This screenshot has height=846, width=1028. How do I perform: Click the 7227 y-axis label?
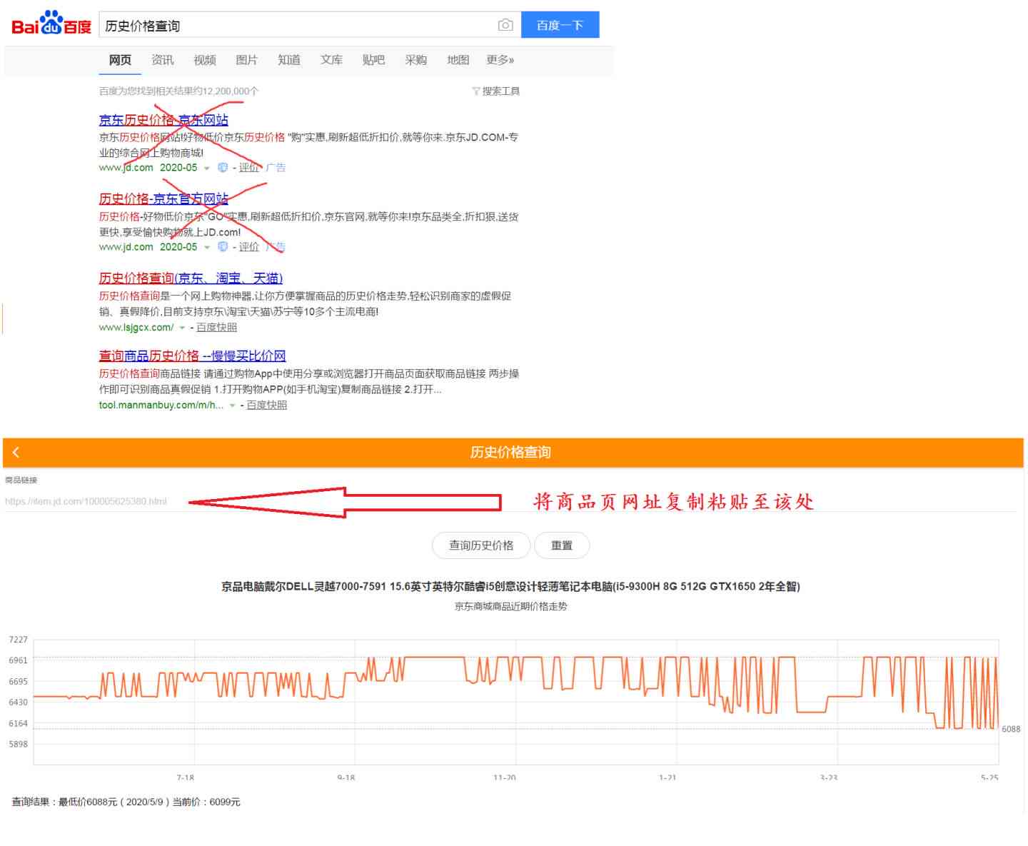point(19,640)
